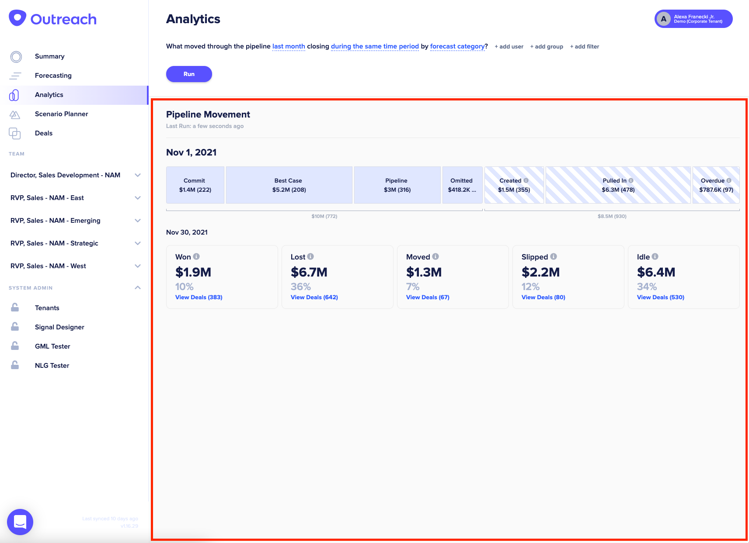
Task: Open NLG Tester
Action: tap(52, 366)
